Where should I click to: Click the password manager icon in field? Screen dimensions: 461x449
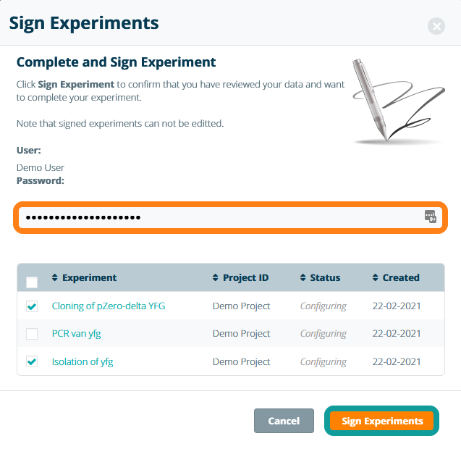tap(431, 217)
